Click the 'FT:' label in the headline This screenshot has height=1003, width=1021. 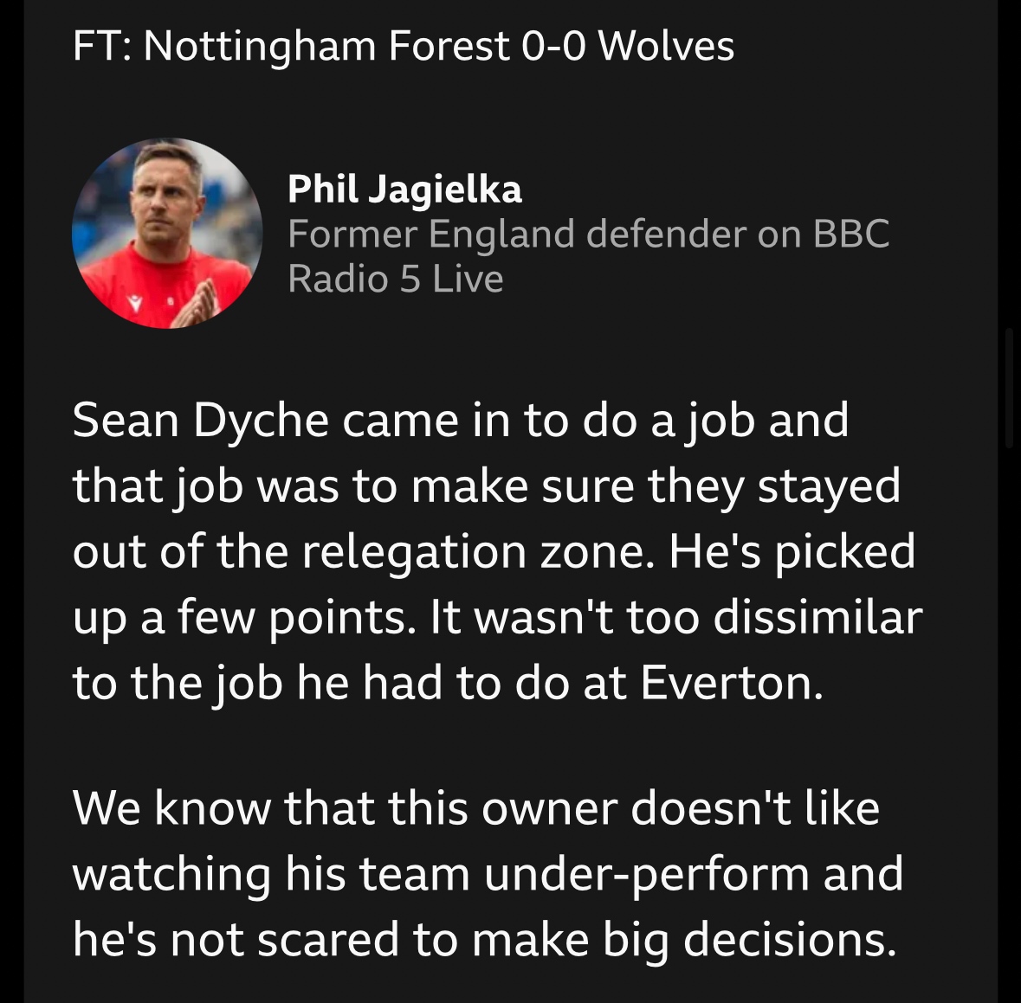click(102, 46)
